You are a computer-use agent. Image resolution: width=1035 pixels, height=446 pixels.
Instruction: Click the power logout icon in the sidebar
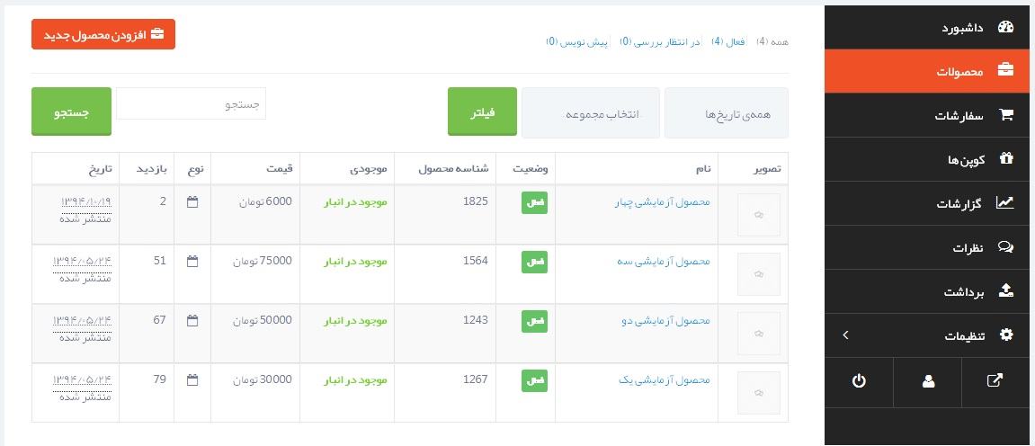coord(858,381)
